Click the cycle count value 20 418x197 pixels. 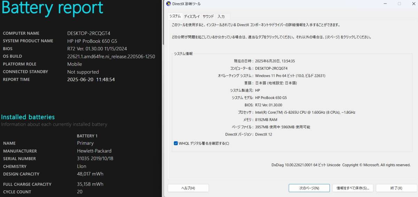(x=80, y=192)
